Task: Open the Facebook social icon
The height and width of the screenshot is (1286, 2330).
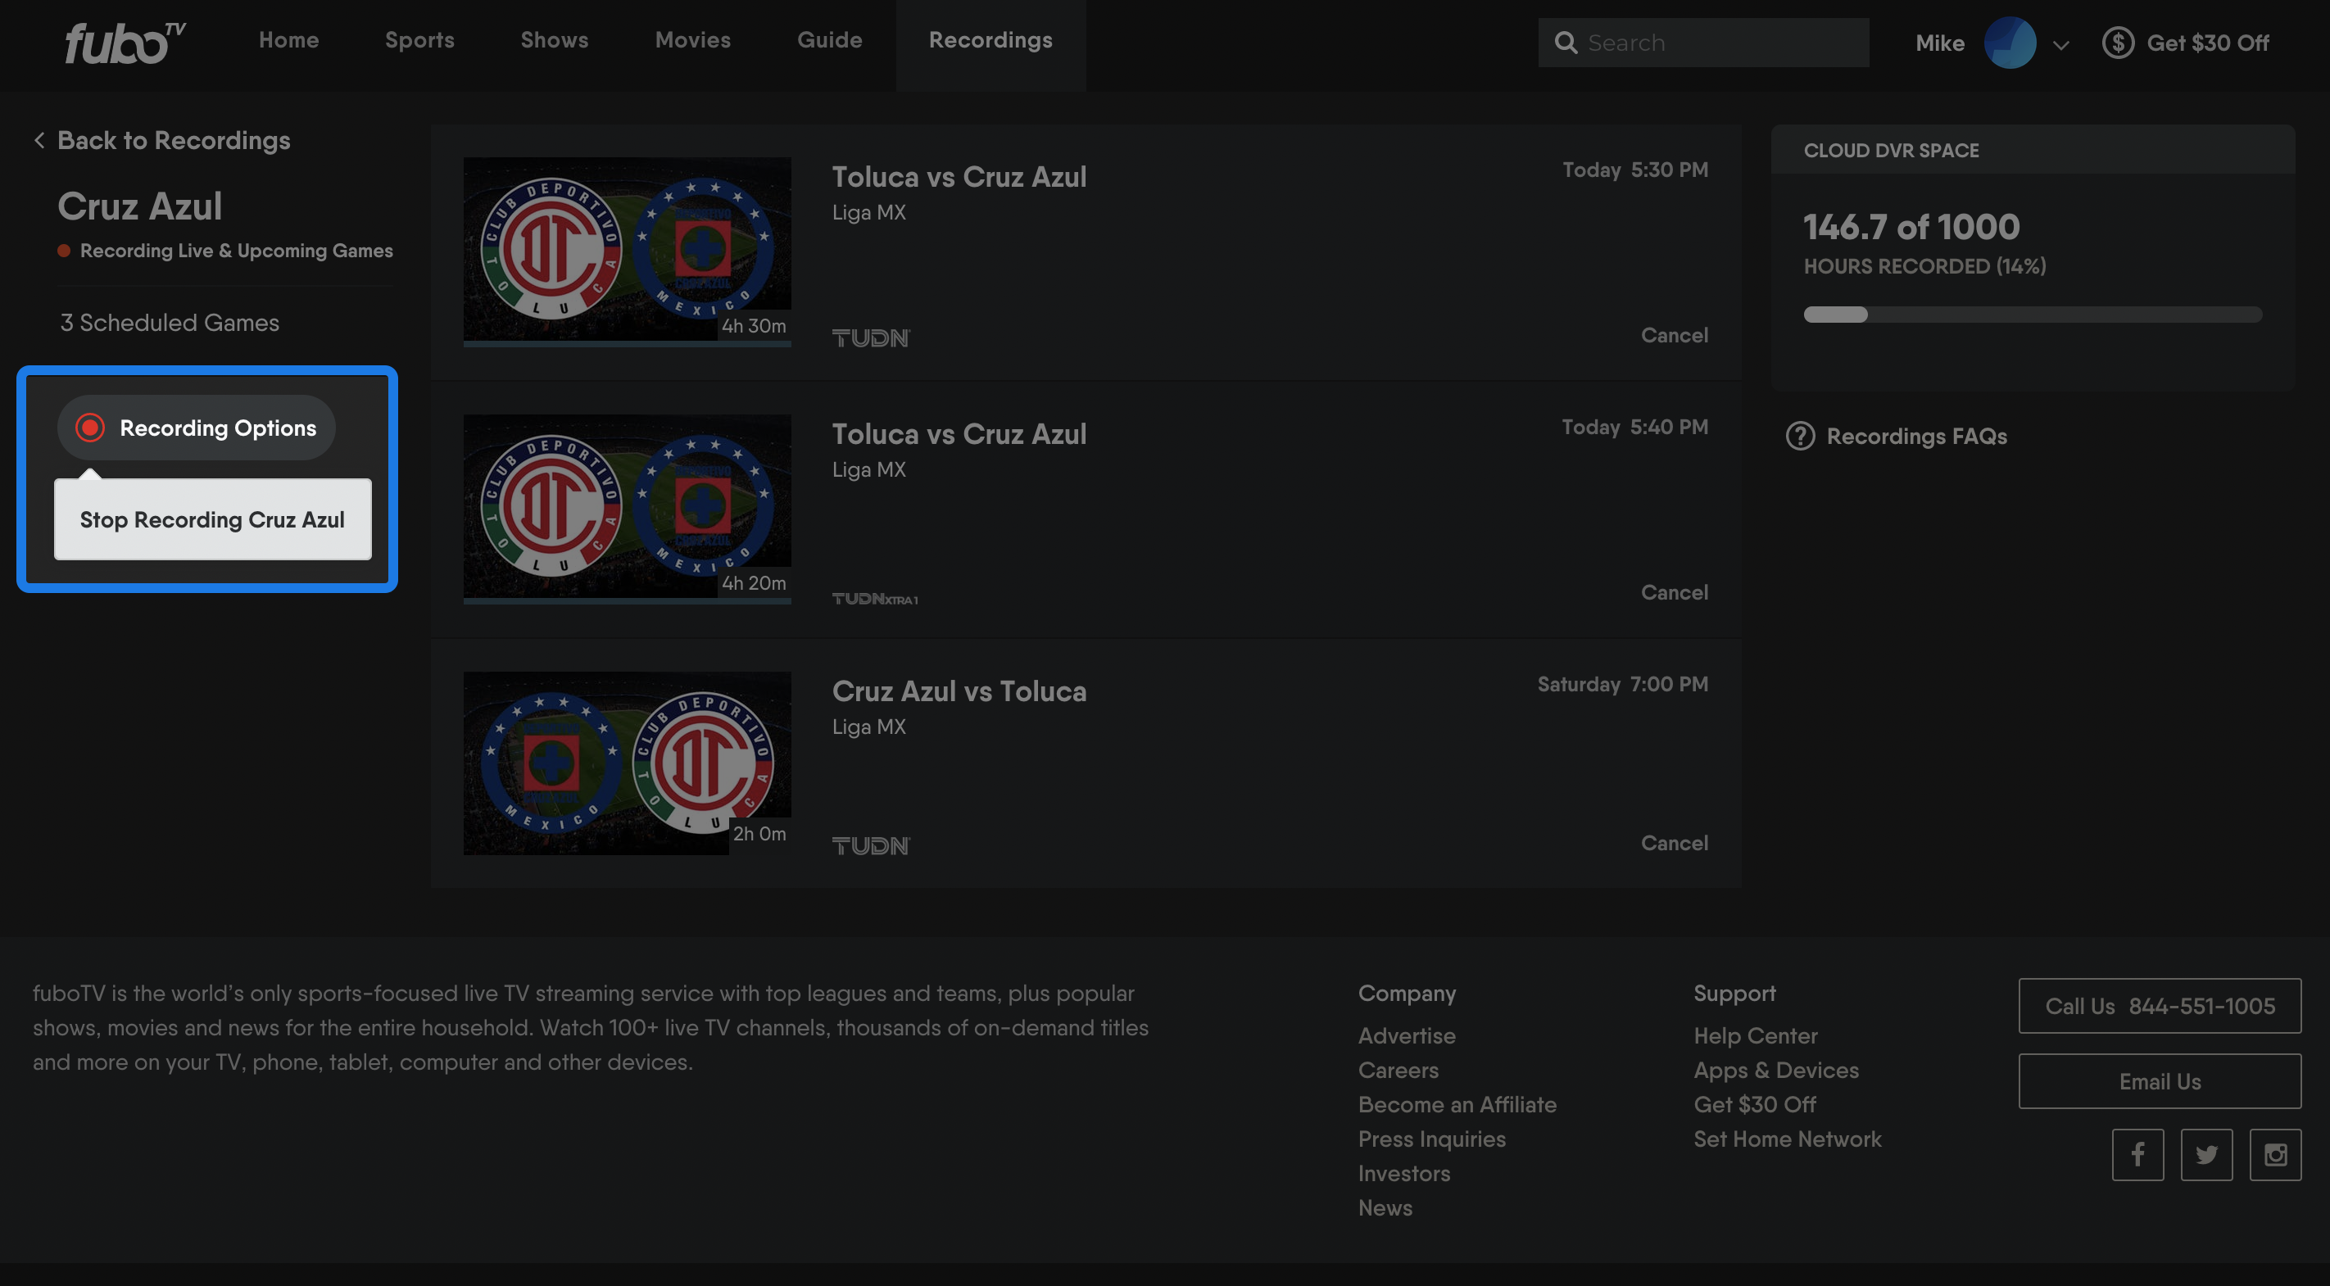Action: coord(2137,1154)
